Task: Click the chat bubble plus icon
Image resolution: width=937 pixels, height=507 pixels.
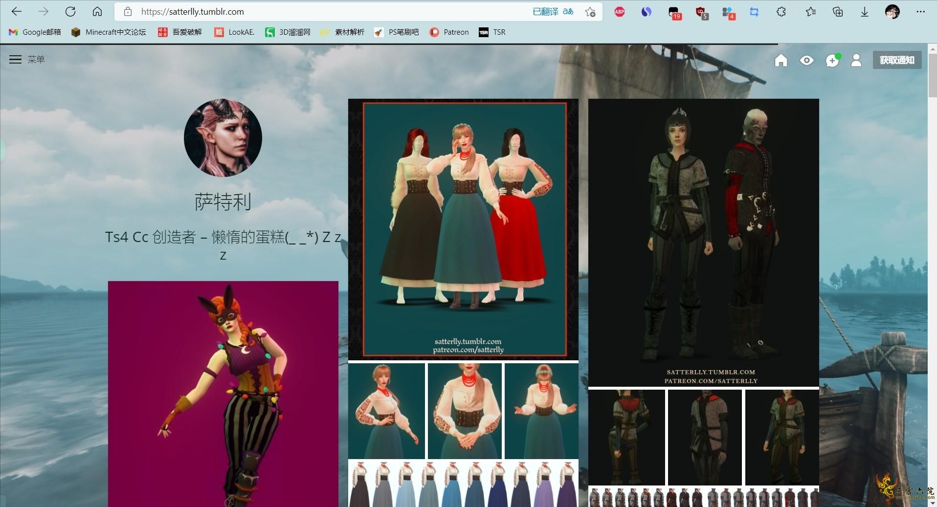Action: 832,60
